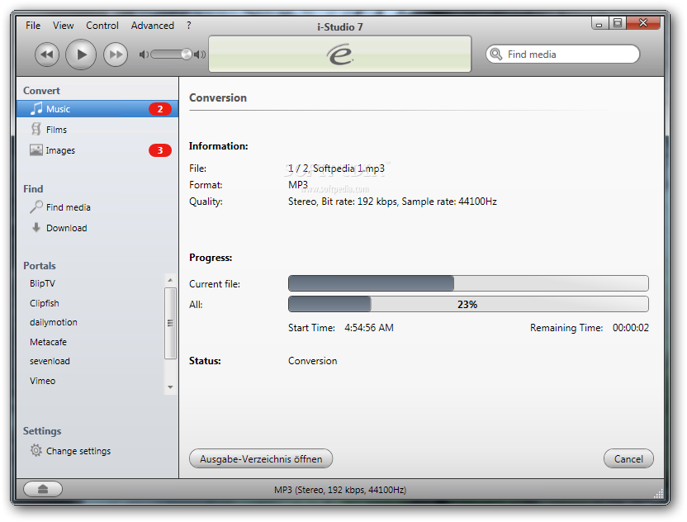Click the Images picture icon
The image size is (687, 522).
click(x=36, y=149)
